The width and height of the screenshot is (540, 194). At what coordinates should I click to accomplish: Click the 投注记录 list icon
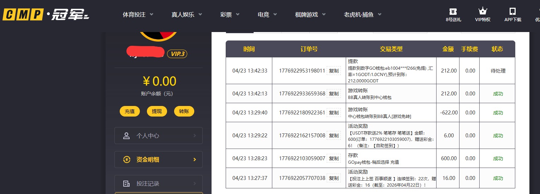tap(126, 183)
